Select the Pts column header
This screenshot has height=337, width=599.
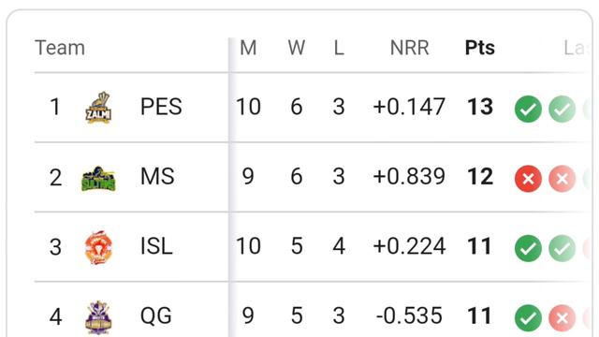click(x=480, y=48)
